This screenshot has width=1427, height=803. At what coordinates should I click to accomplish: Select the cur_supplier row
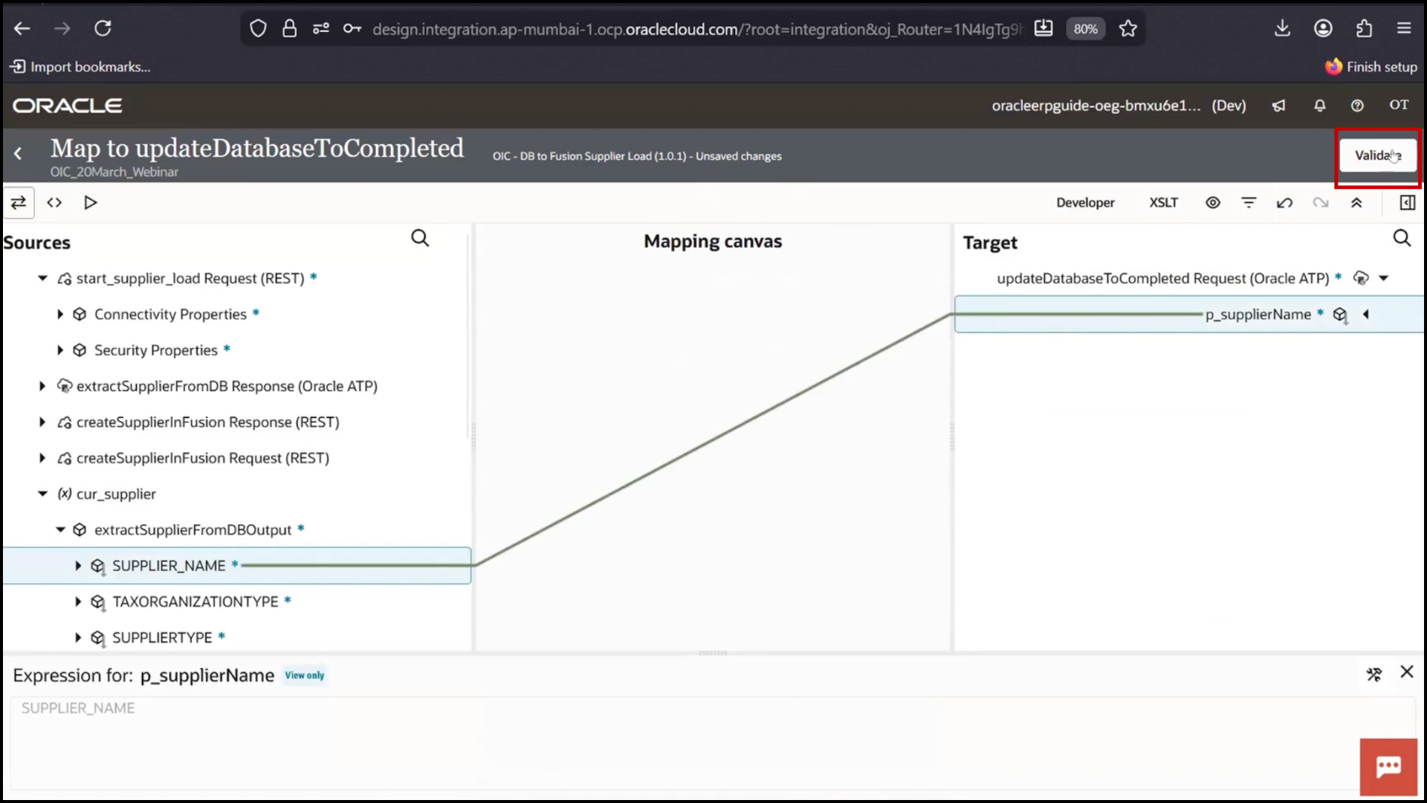pyautogui.click(x=236, y=494)
